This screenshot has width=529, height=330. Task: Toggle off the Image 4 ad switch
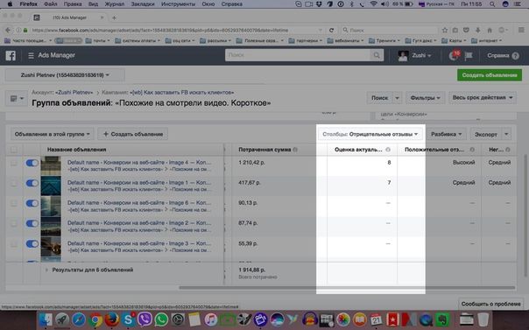click(32, 163)
